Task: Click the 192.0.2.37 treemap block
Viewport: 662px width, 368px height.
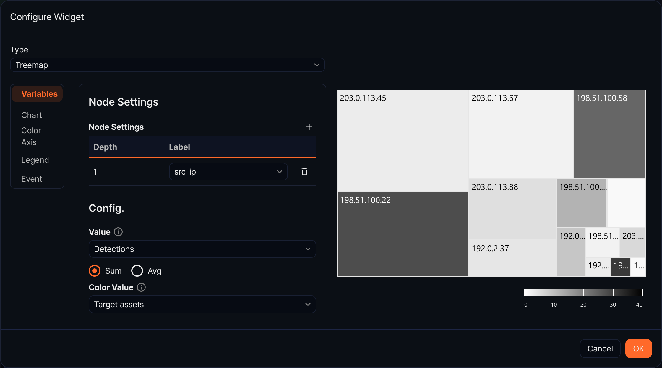Action: [x=512, y=258]
